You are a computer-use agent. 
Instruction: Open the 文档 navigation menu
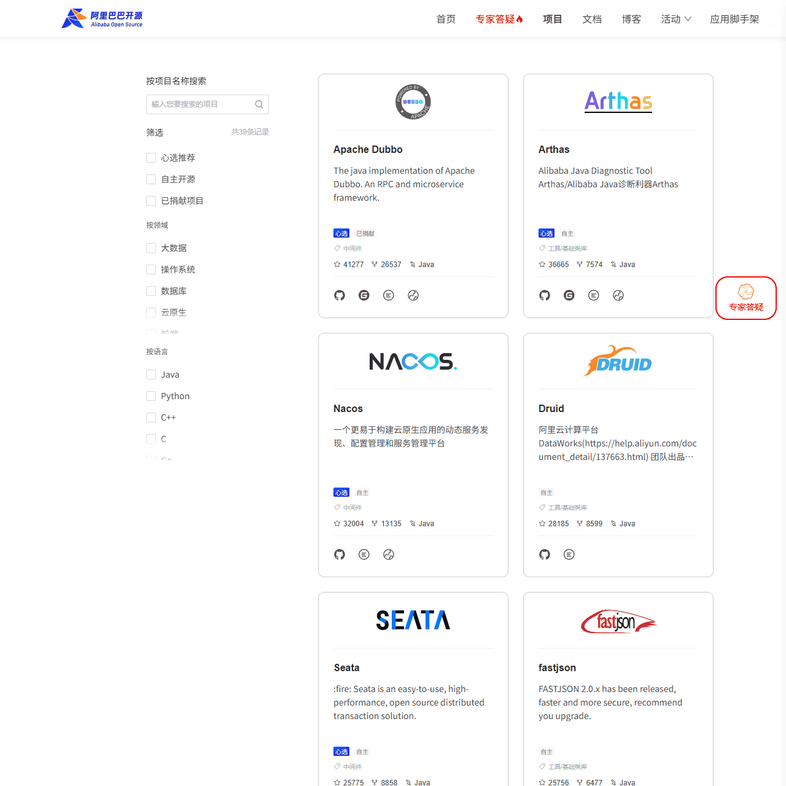point(591,19)
